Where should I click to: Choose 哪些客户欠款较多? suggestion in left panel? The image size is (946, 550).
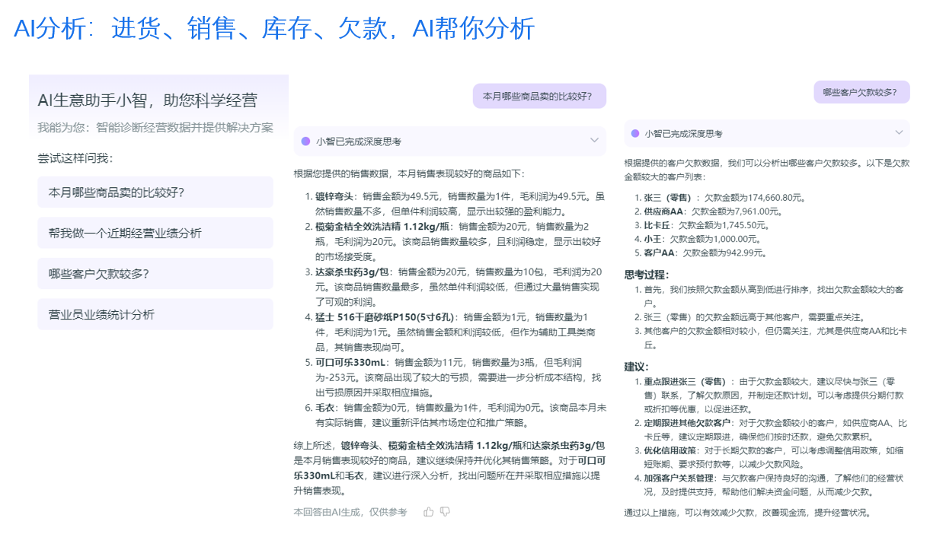(155, 273)
